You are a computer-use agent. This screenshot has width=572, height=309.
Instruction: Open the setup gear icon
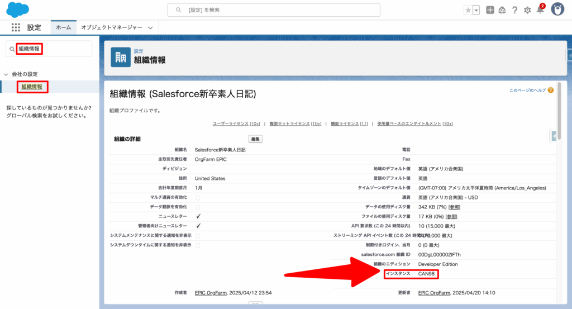pos(527,10)
